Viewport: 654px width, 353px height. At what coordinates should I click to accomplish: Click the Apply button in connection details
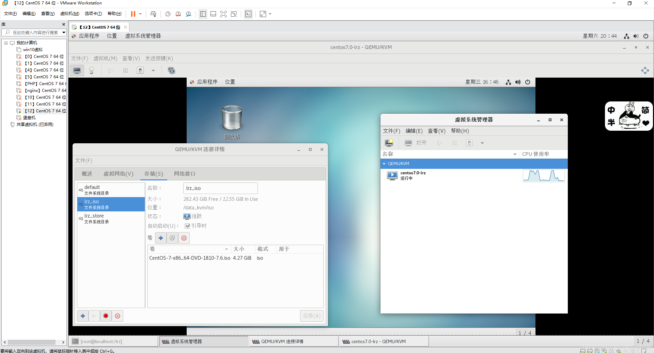(x=312, y=316)
